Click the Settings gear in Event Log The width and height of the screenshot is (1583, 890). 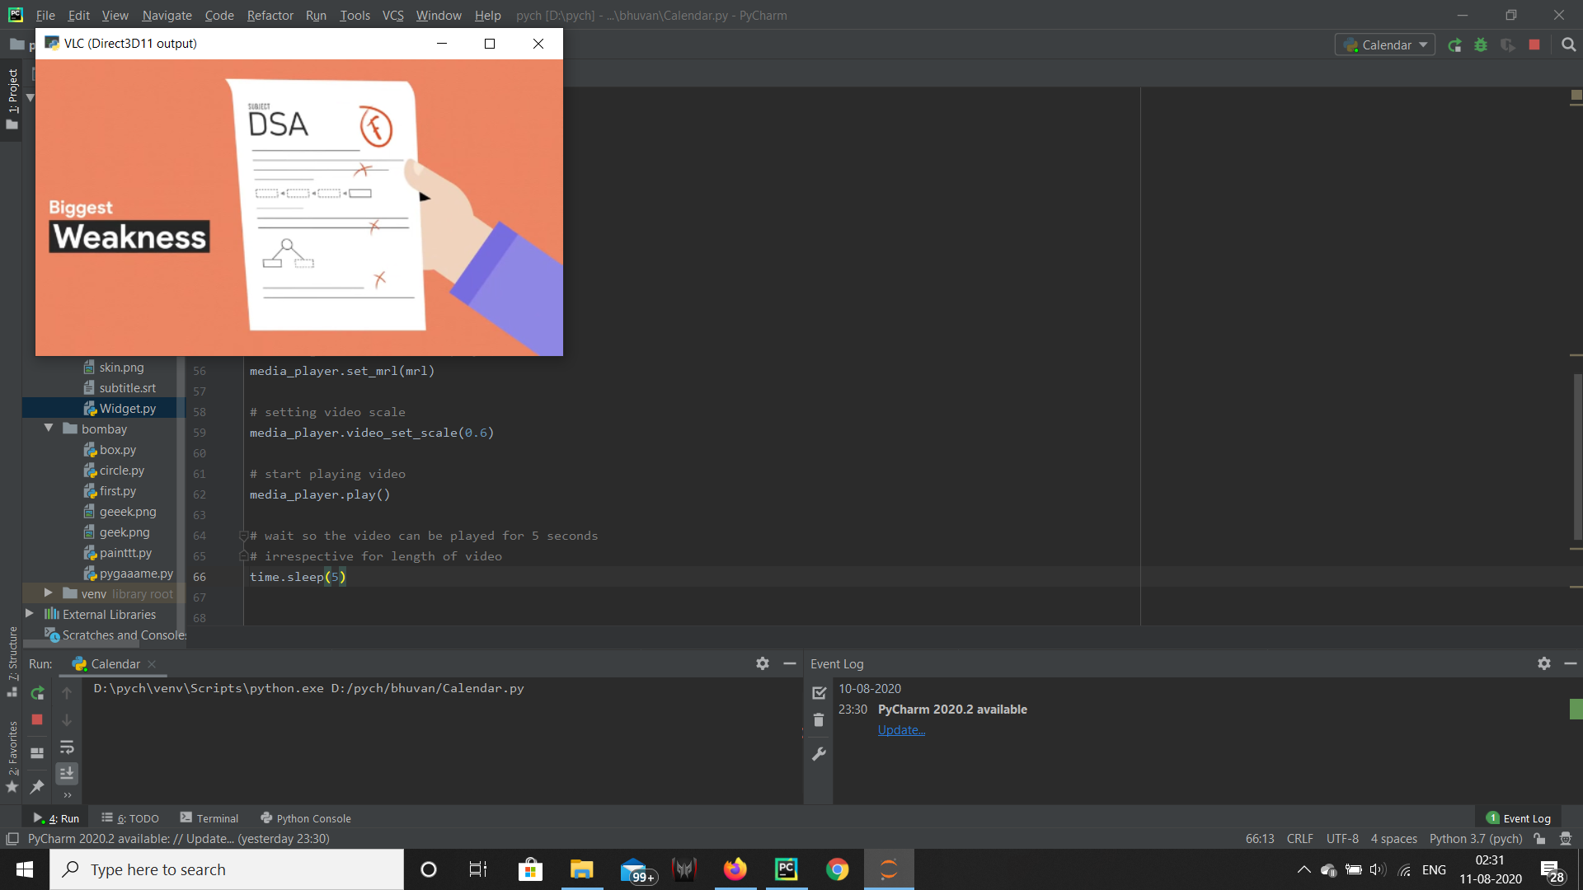point(1543,663)
